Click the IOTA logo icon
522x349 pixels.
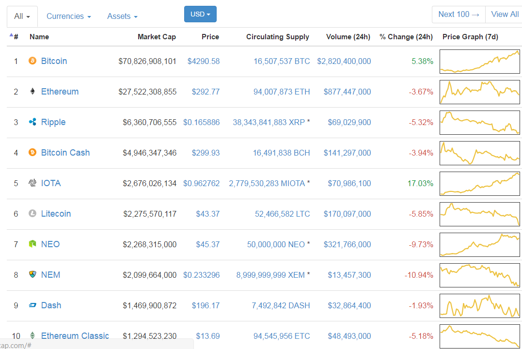[x=32, y=183]
